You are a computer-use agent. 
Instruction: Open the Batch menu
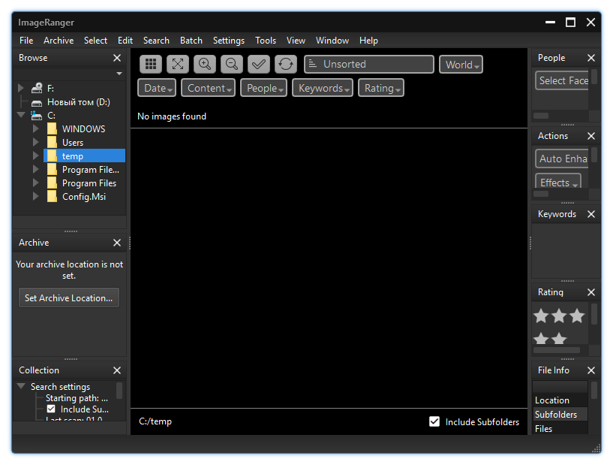click(191, 40)
